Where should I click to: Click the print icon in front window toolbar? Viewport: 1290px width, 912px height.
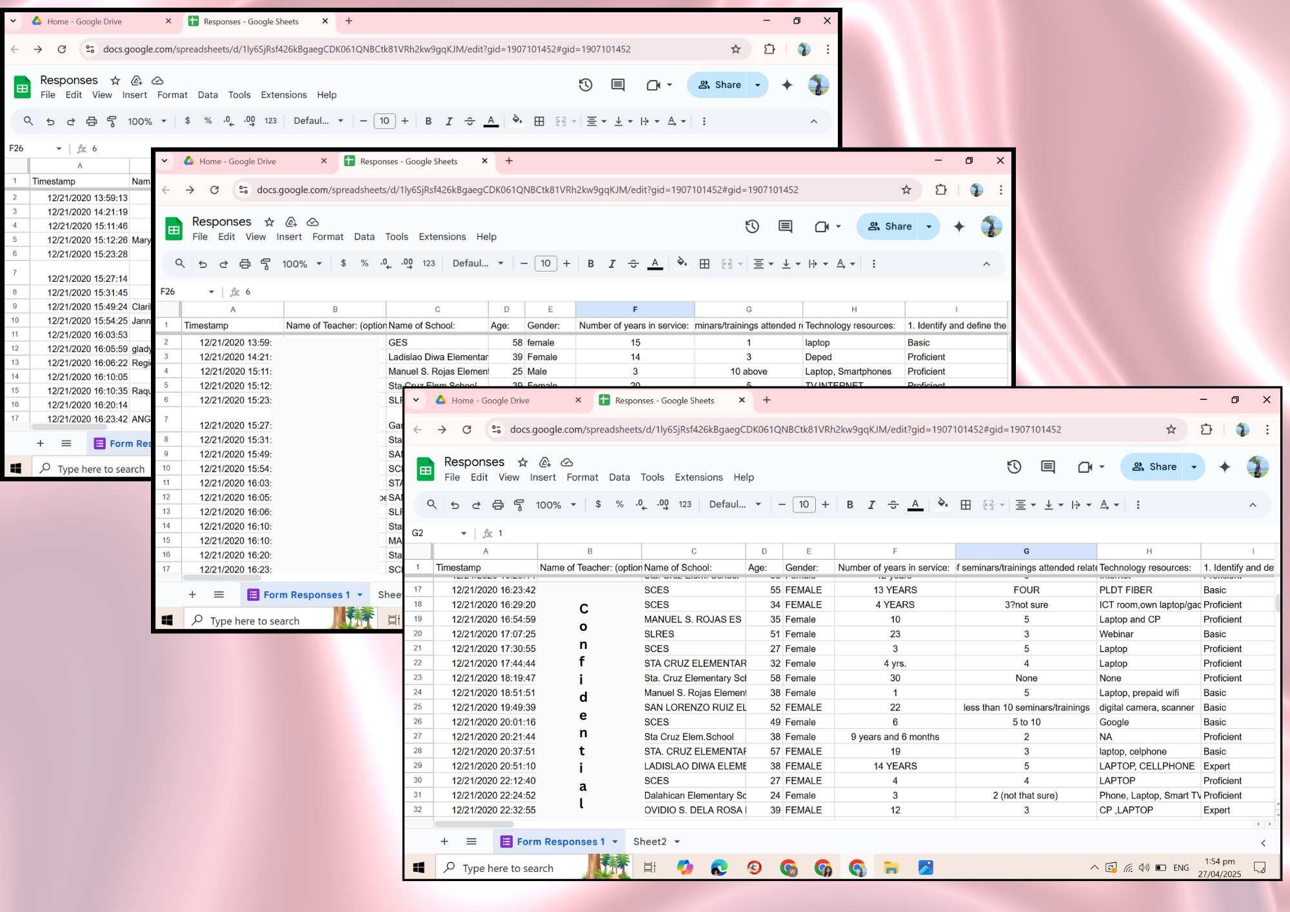pyautogui.click(x=497, y=505)
